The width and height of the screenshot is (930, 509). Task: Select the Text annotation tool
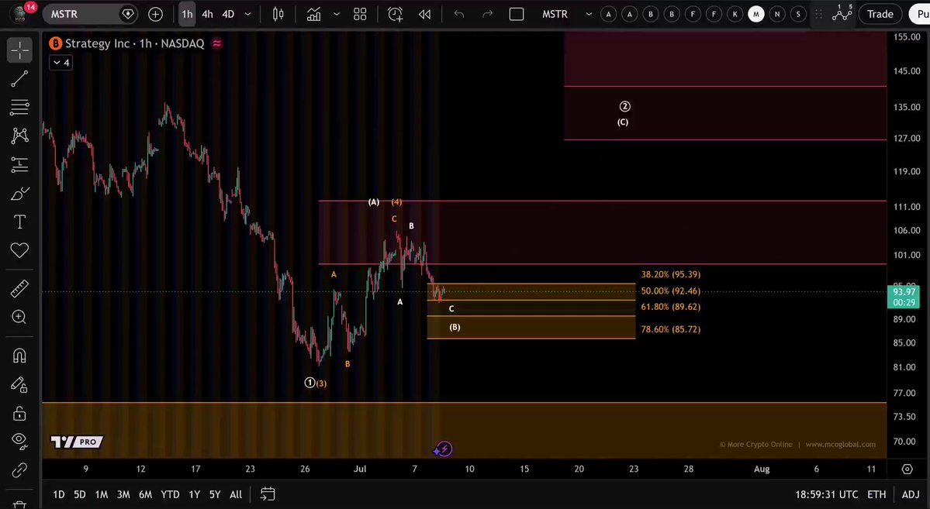point(19,222)
